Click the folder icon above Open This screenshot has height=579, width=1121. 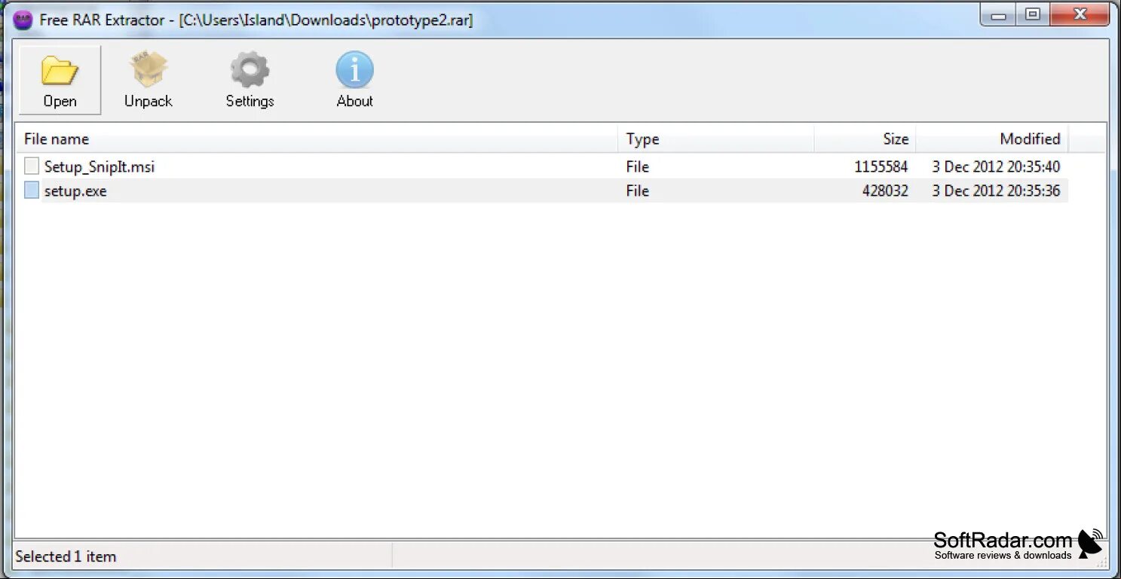(60, 67)
